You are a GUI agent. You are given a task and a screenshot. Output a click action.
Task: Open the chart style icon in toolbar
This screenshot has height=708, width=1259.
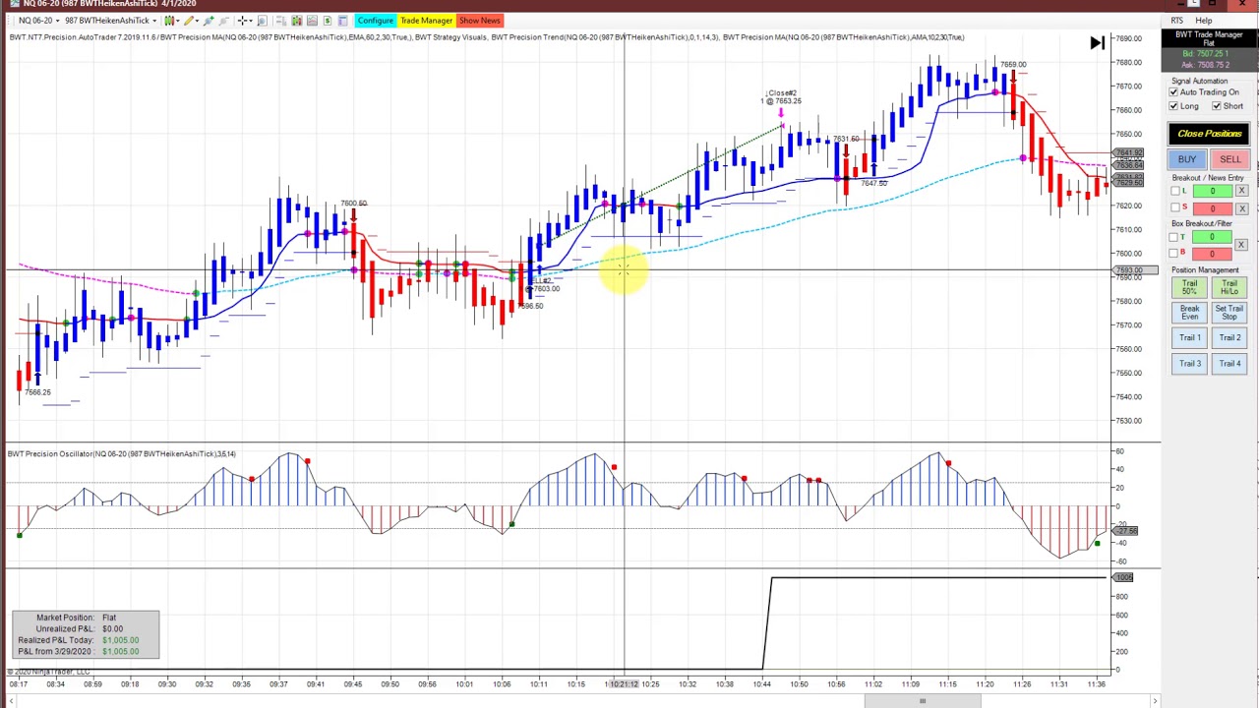[x=169, y=21]
